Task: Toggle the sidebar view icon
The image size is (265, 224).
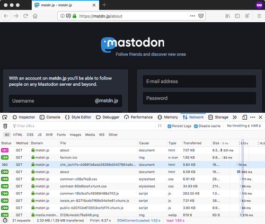Action: [x=237, y=16]
